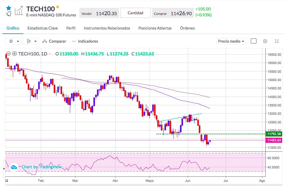The image size is (286, 186).
Task: Open the Chart by TradingView link
Action: (42, 167)
